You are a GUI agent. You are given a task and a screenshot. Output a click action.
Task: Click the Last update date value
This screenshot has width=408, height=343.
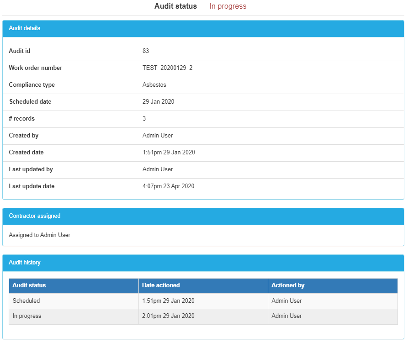[168, 186]
